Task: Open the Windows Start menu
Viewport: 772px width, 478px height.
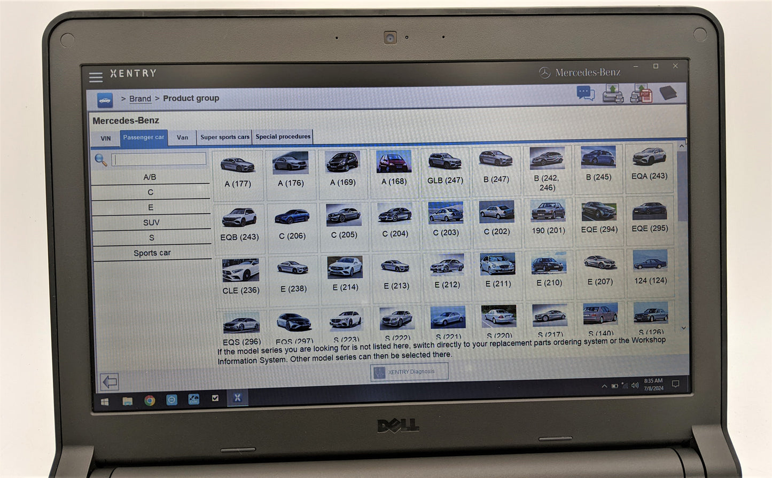Action: pyautogui.click(x=105, y=402)
